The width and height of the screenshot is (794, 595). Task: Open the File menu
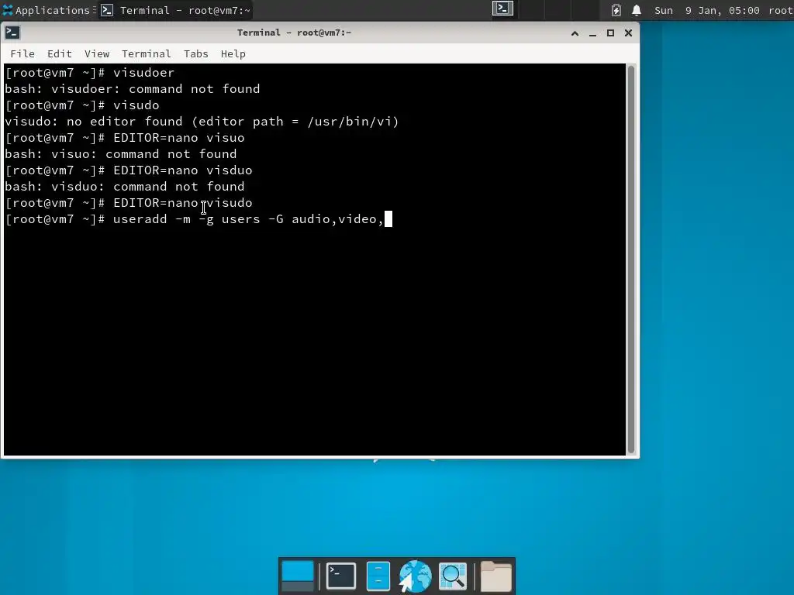click(22, 53)
